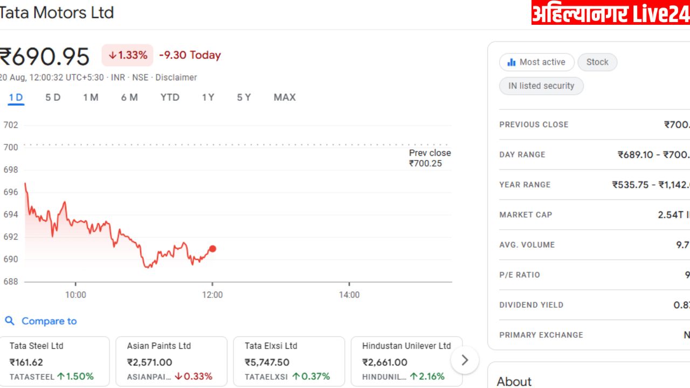Click the PREVIOUS CLOSE row label

[534, 124]
